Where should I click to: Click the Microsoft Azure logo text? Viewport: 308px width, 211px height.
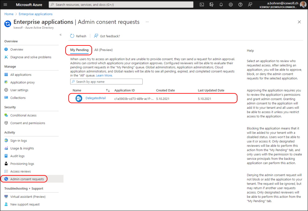click(29, 5)
